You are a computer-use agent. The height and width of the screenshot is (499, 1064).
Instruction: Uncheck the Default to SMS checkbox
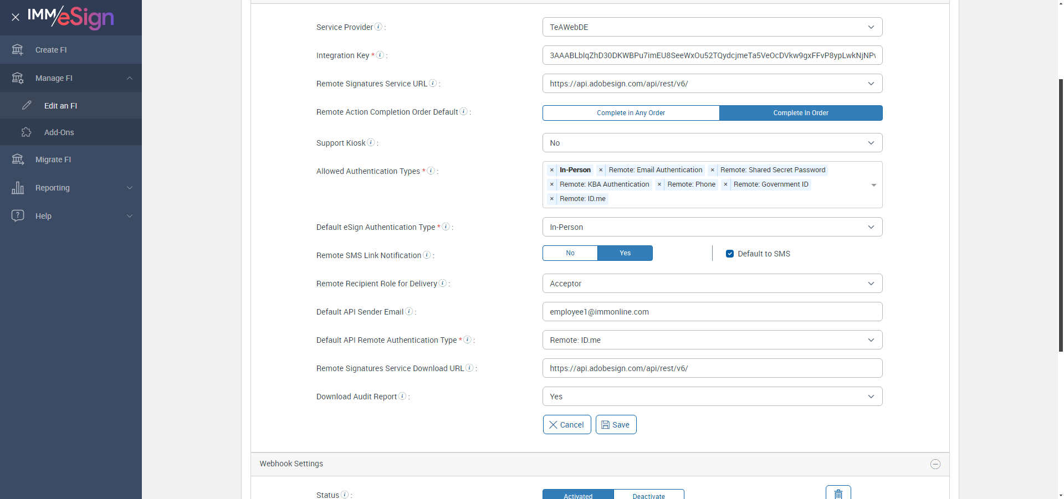tap(730, 254)
